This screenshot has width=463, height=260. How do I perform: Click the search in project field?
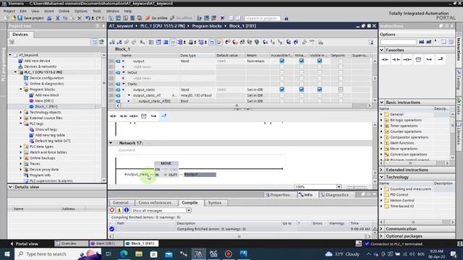262,18
